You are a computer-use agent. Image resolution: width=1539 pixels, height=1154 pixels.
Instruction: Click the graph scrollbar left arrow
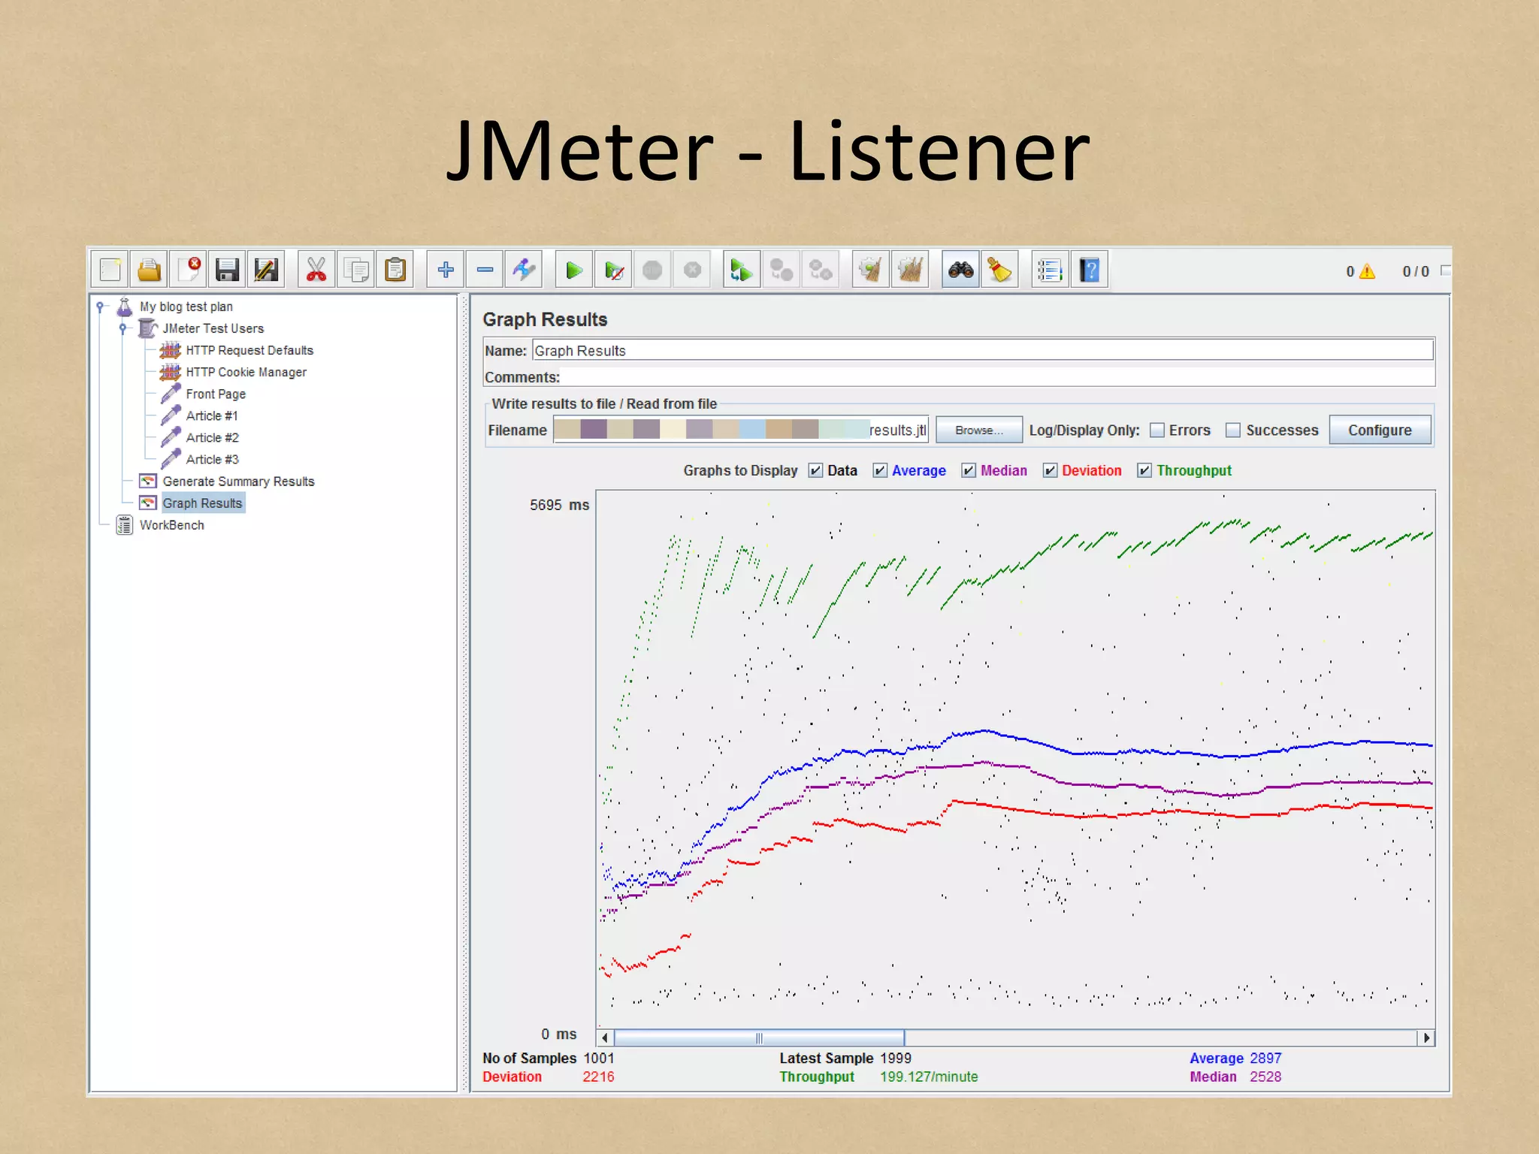point(605,1038)
